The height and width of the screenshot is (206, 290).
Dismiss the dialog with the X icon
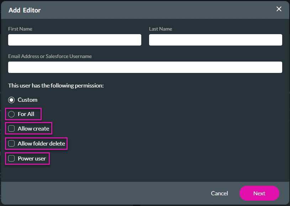tap(279, 9)
